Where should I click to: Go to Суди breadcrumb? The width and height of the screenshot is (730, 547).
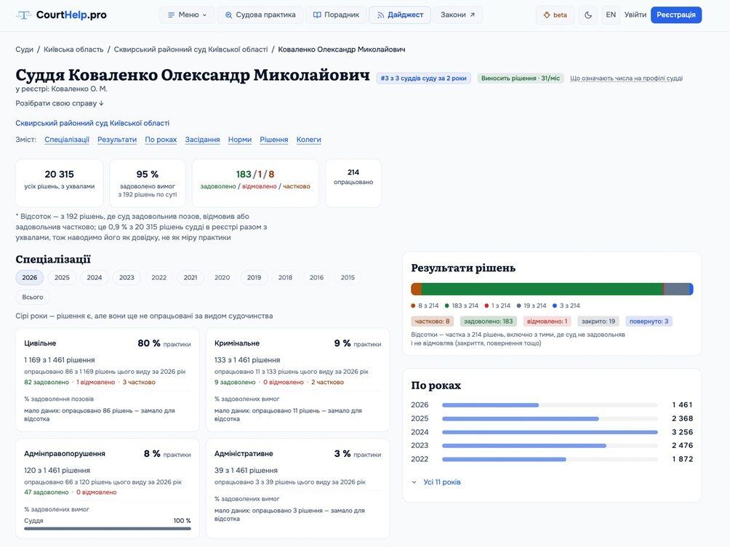tap(24, 49)
